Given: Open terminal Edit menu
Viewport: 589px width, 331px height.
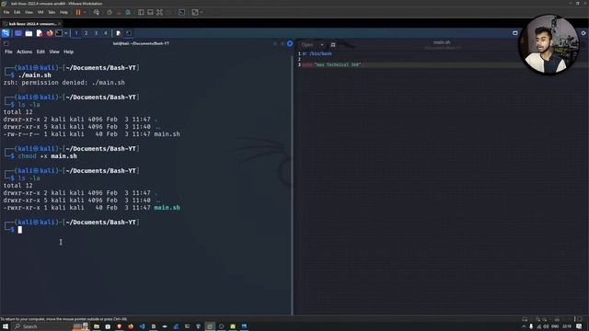Looking at the screenshot, I should (40, 51).
